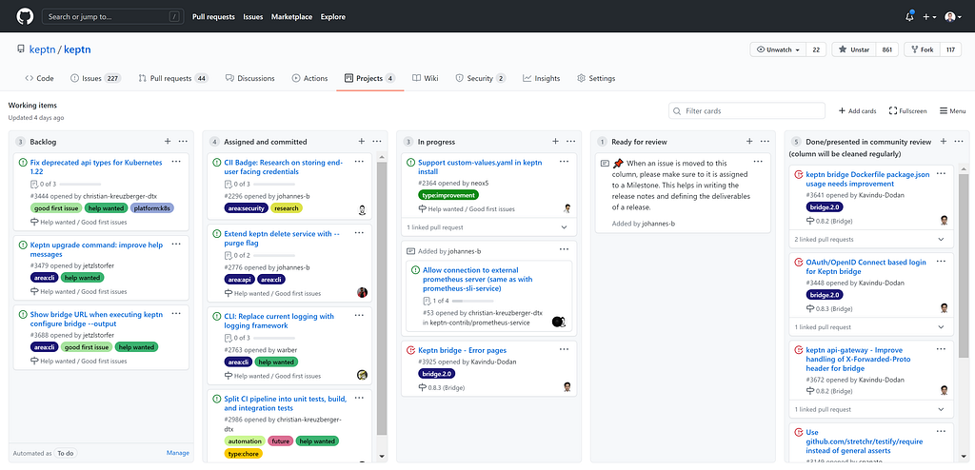The image size is (975, 470).
Task: Open menu on CII Badge card
Action: [359, 162]
